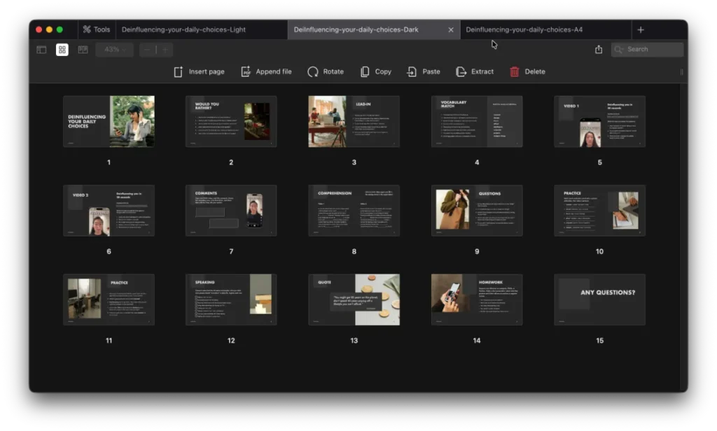Click in the Search field
The width and height of the screenshot is (717, 431).
click(651, 50)
